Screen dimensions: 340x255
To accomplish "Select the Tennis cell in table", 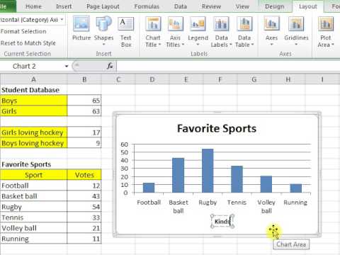I will [33, 217].
